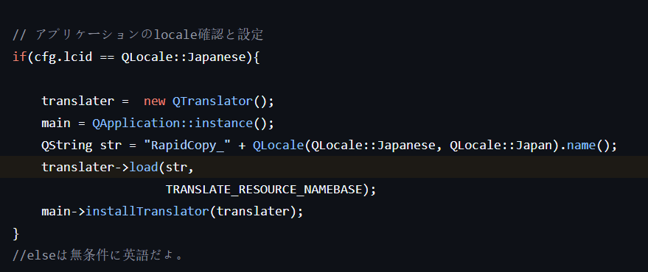
Task: Click the 'name' method call
Action: pos(580,145)
